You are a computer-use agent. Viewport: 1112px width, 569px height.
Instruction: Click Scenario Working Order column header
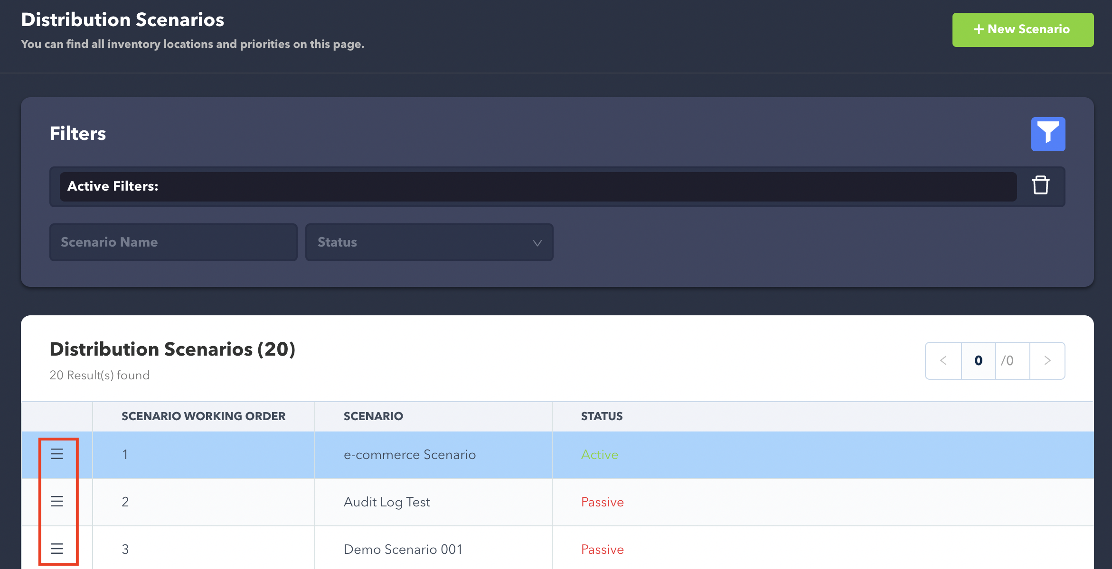tap(203, 416)
